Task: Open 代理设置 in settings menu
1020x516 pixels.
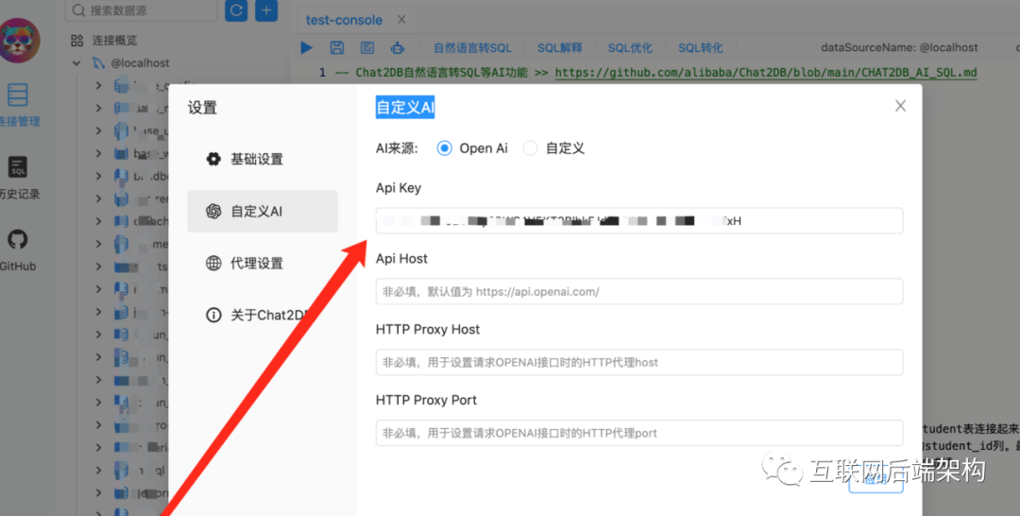Action: pos(263,264)
